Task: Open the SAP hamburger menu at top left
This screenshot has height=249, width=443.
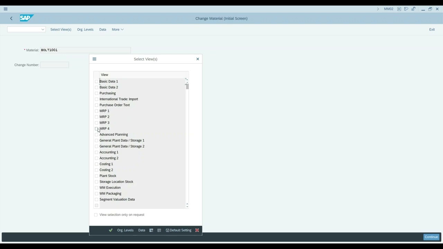Action: click(x=6, y=9)
